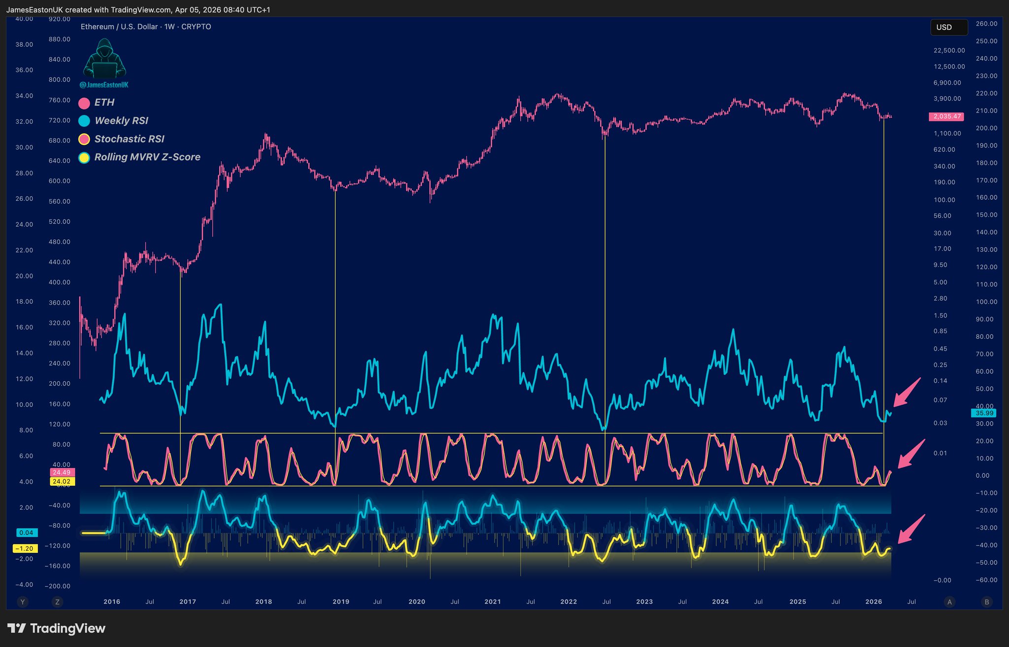
Task: Click the TradingView logo
Action: point(57,628)
